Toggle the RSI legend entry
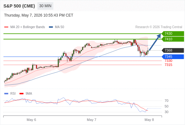The width and height of the screenshot is (185, 125). coord(10,94)
